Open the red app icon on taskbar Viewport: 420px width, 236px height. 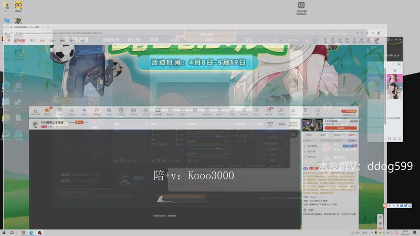coord(40,233)
